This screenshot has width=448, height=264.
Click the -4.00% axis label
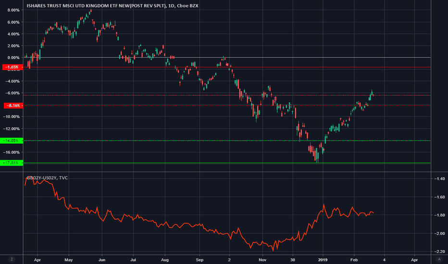click(12, 81)
